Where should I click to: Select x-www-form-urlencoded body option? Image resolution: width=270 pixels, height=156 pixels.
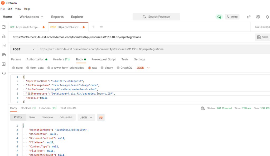tap(66, 68)
